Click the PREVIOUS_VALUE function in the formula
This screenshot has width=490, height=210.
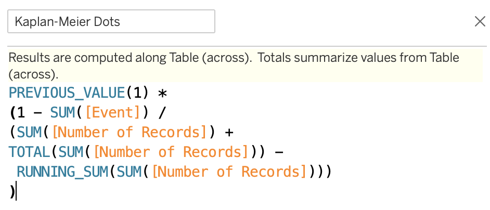coord(66,93)
